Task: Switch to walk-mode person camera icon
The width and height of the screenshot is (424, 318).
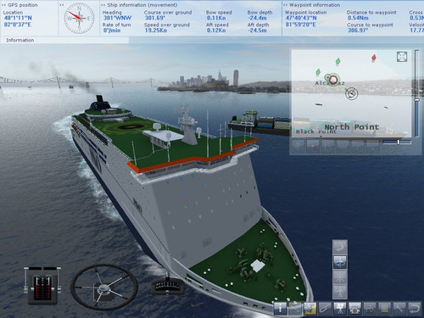Action: (340, 292)
